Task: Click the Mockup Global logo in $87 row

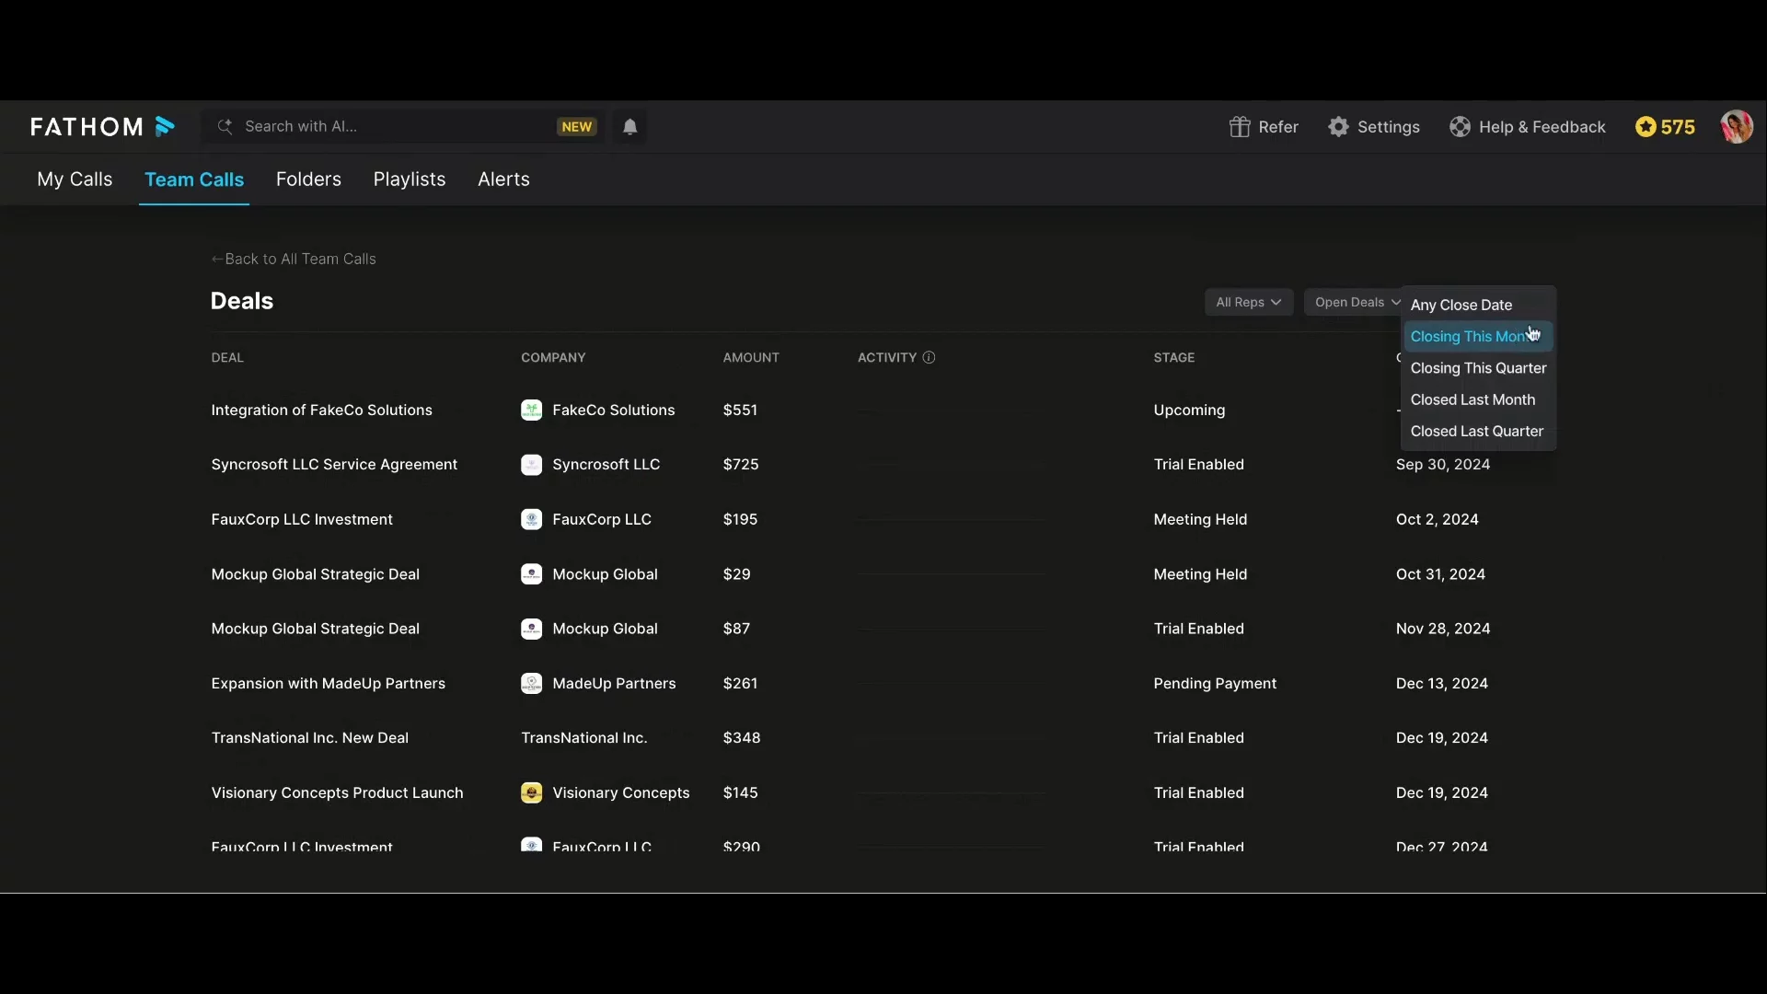Action: point(531,629)
